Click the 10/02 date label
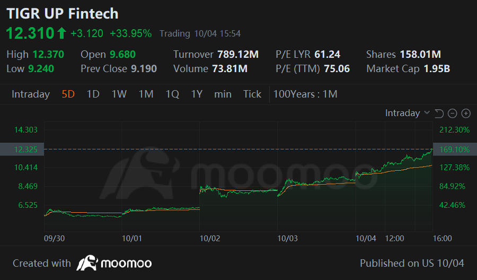Screen dimensions: 477x280 (x=210, y=238)
